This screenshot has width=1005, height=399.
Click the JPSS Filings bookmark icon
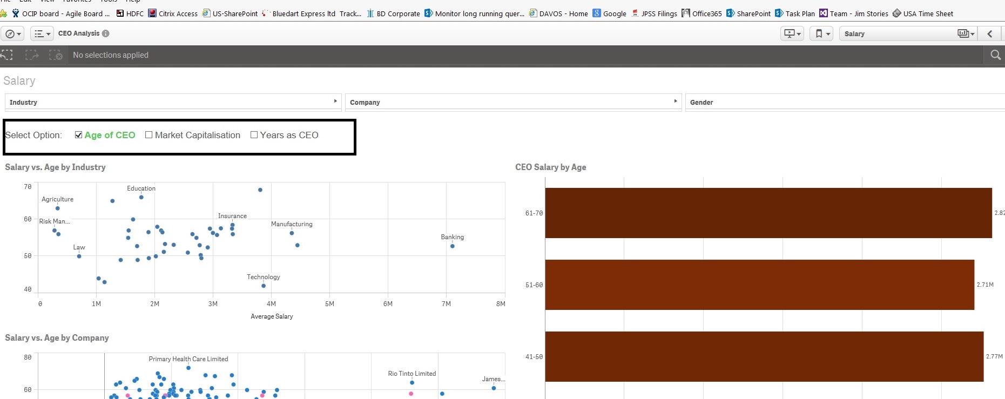(x=635, y=13)
